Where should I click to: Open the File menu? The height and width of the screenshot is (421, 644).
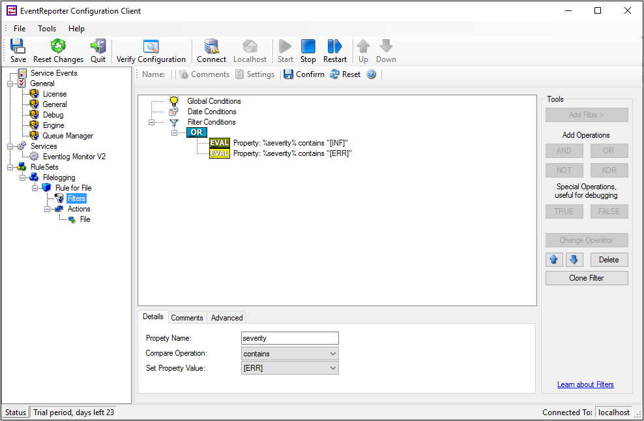[x=20, y=28]
